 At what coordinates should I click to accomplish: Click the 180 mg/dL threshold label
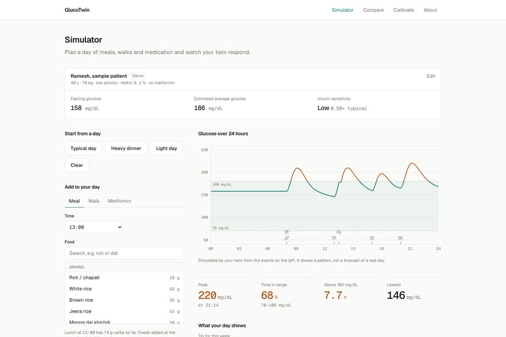222,185
